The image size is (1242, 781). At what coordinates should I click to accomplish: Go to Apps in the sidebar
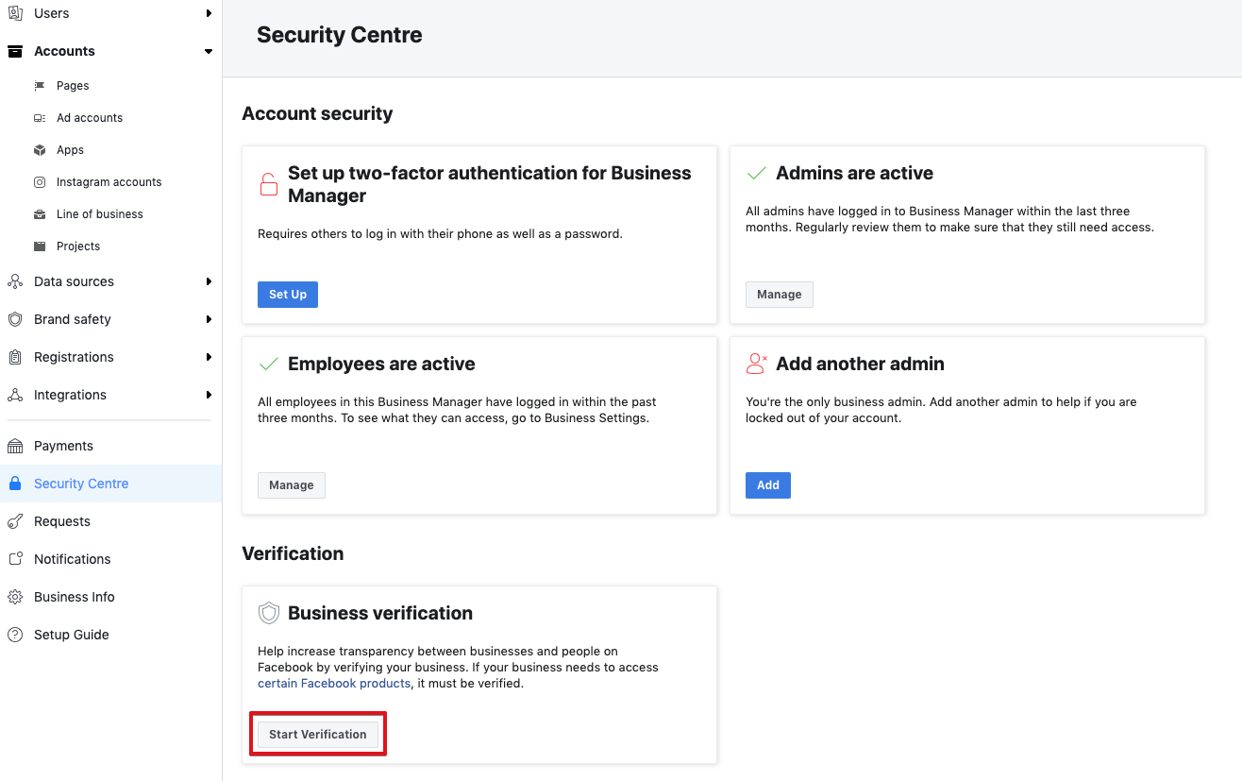(70, 150)
